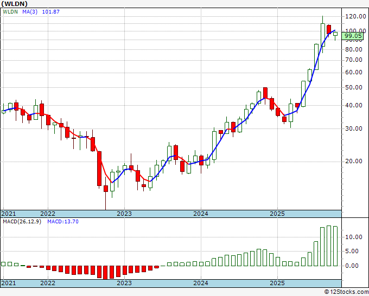This screenshot has width=369, height=296.
Task: Click the 10.00 MACD axis label
Action: point(354,237)
